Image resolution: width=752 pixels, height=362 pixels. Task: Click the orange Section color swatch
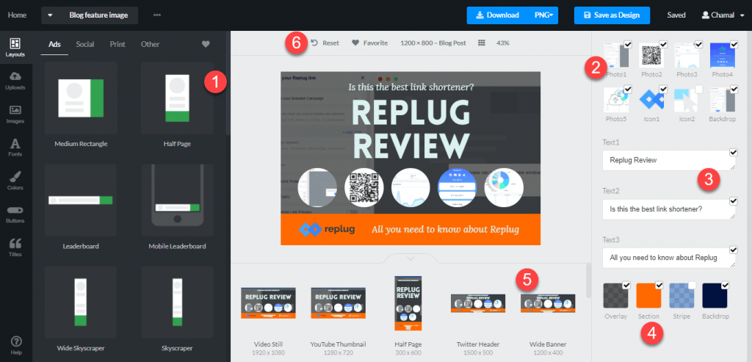click(x=648, y=295)
